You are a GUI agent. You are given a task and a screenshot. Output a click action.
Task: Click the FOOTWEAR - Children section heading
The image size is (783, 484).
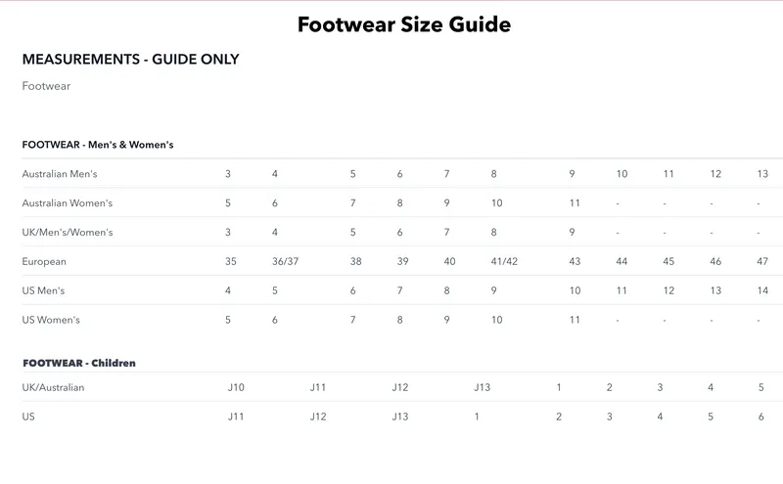(x=79, y=363)
